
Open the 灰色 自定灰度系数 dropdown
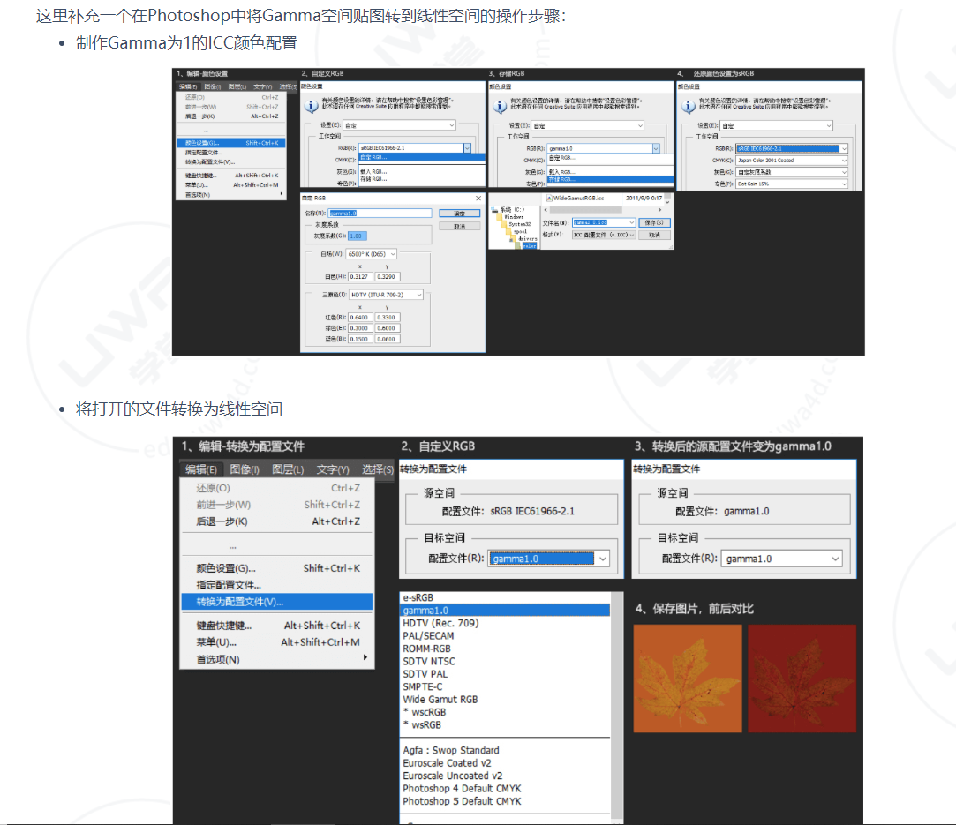point(792,172)
